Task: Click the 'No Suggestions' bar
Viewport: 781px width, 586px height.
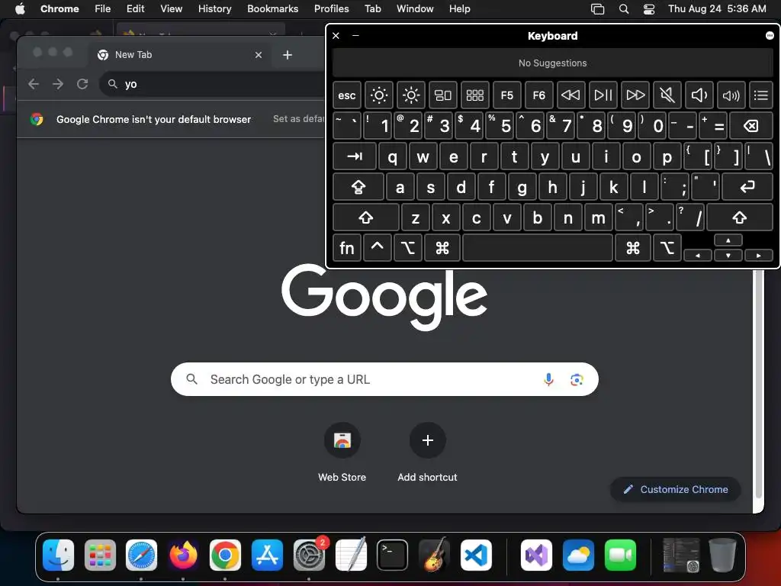Action: point(552,63)
